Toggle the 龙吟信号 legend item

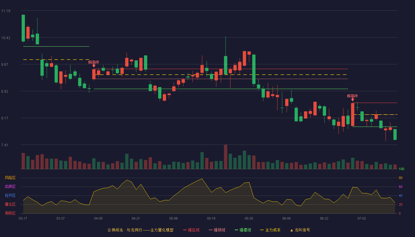(x=300, y=230)
